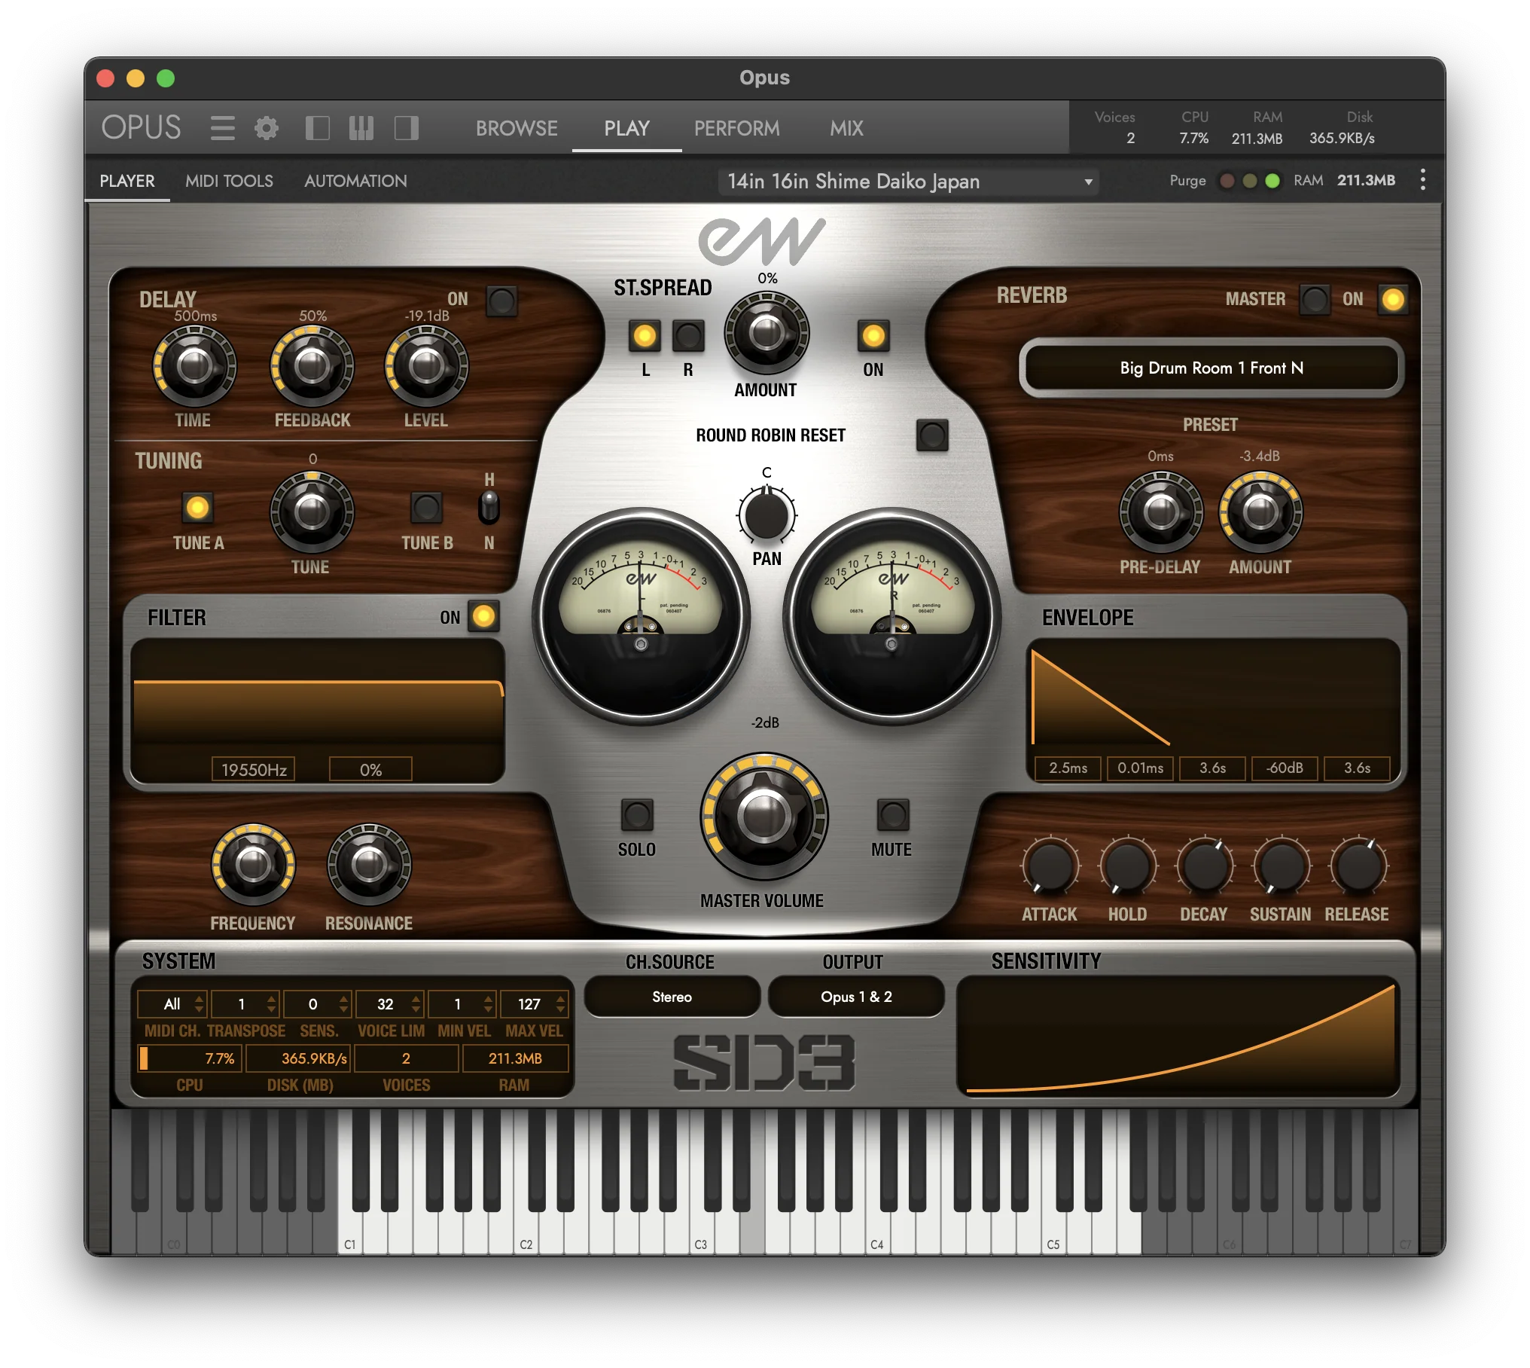1530x1368 pixels.
Task: Toggle the virtual keyboard display icon
Action: pyautogui.click(x=361, y=128)
